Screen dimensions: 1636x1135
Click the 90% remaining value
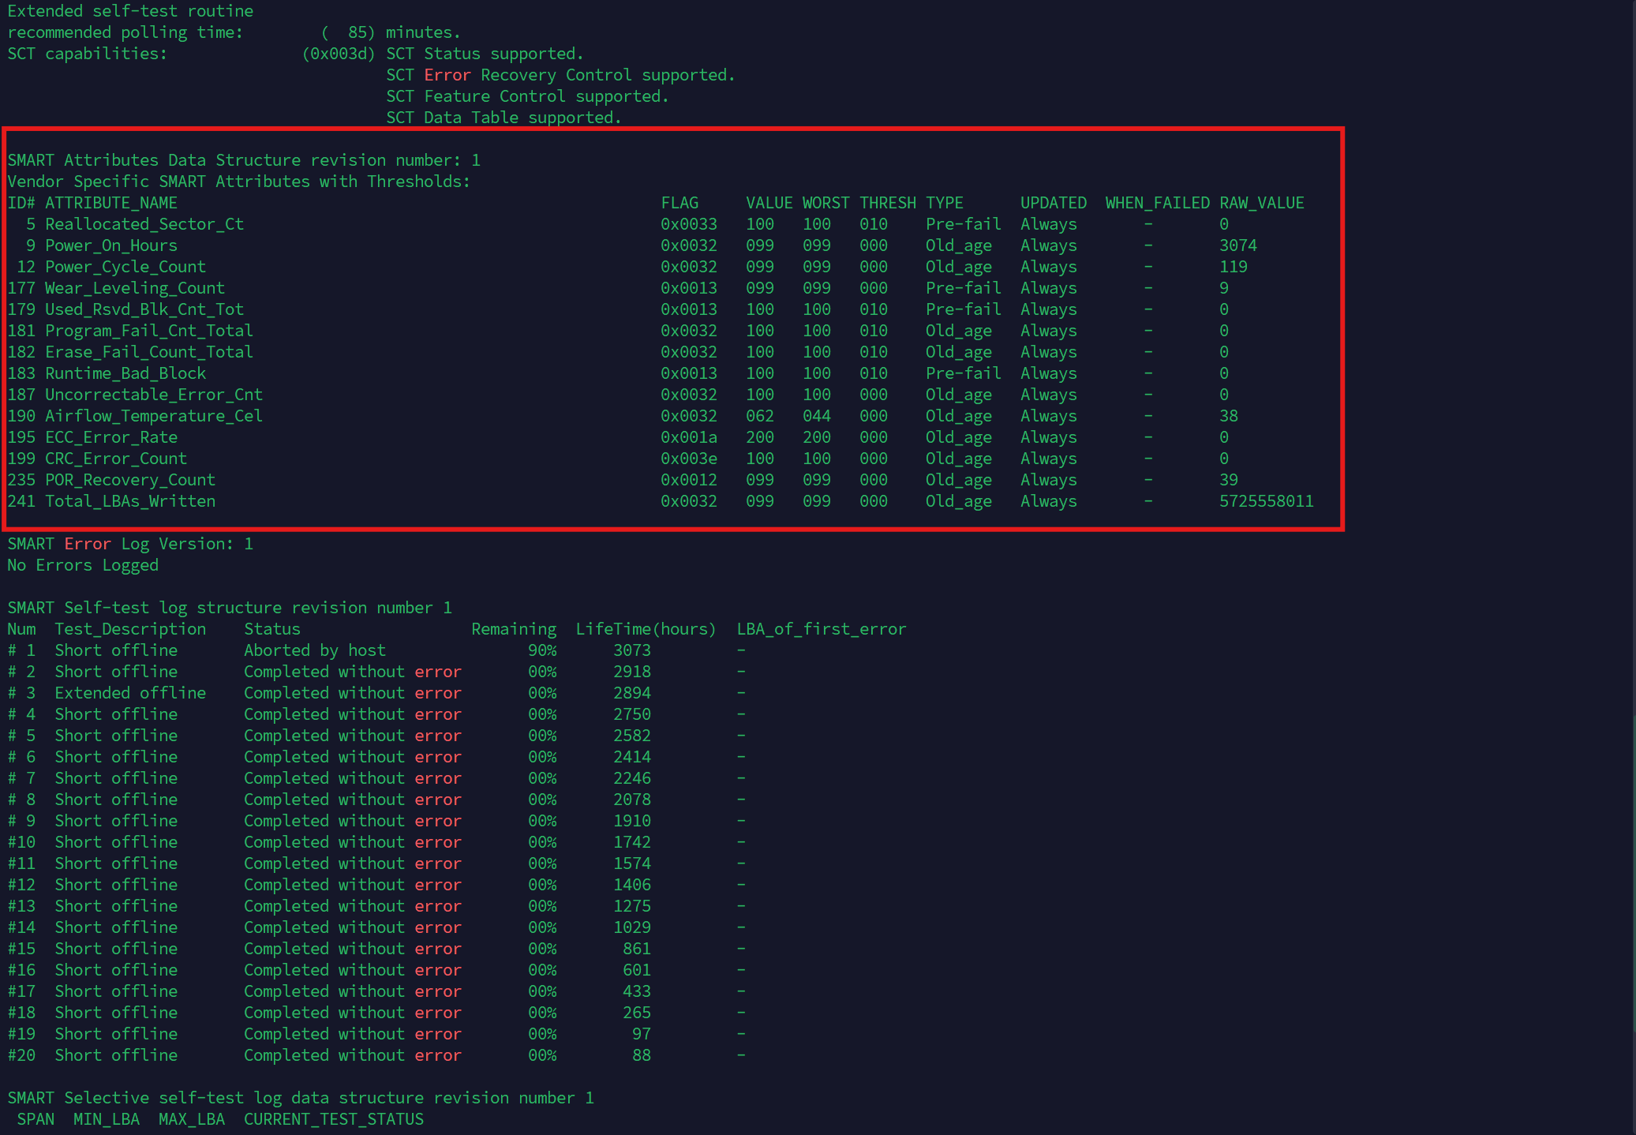tap(542, 650)
